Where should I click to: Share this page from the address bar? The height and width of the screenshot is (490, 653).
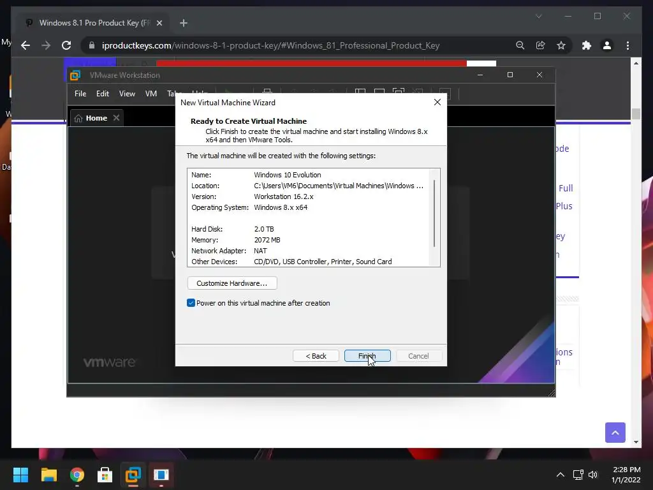(x=541, y=45)
